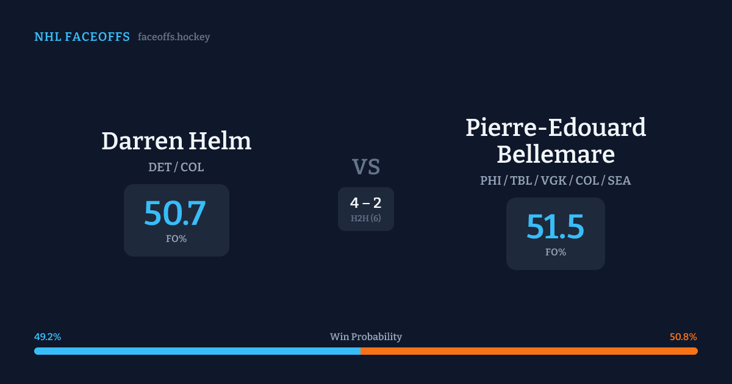
Task: Select the Pierre-Edouard Bellemare player name
Action: click(x=555, y=141)
